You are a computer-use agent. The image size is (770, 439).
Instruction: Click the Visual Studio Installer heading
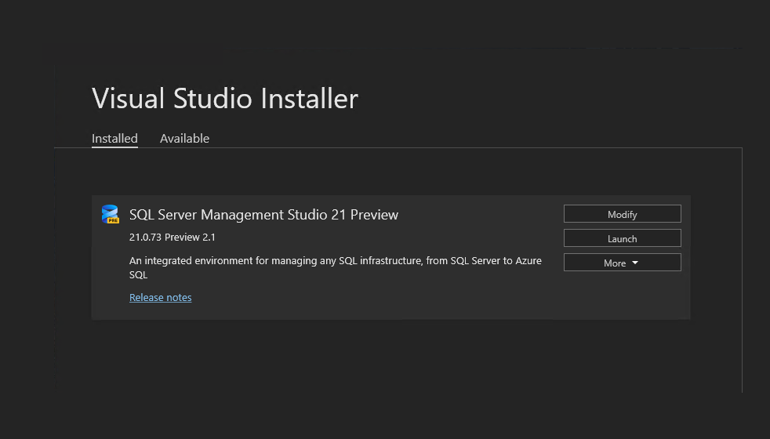224,99
